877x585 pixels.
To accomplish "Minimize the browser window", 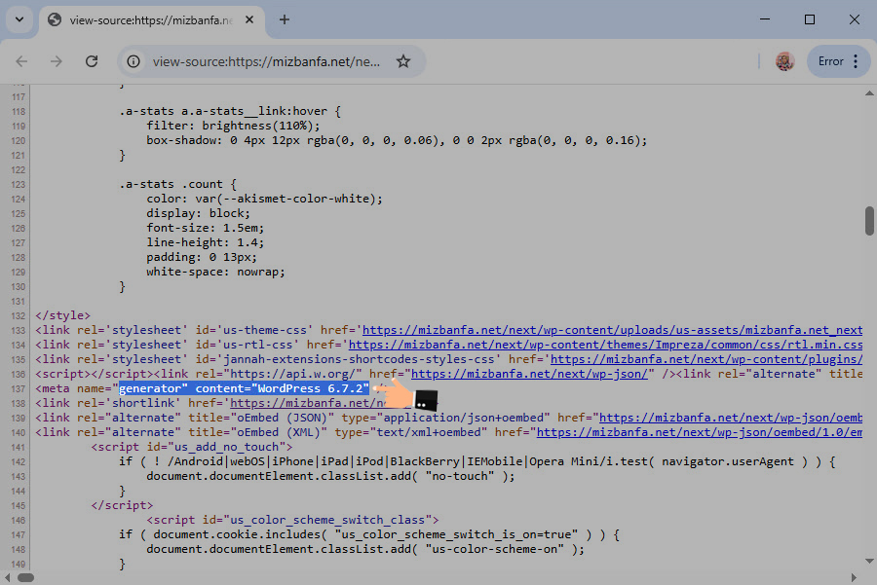I will point(765,19).
